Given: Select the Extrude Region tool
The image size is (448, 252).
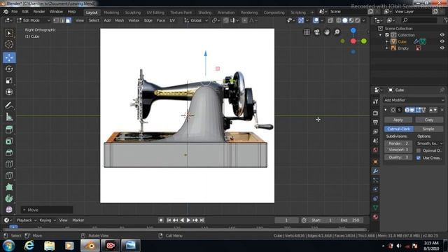Looking at the screenshot, I should (9, 129).
